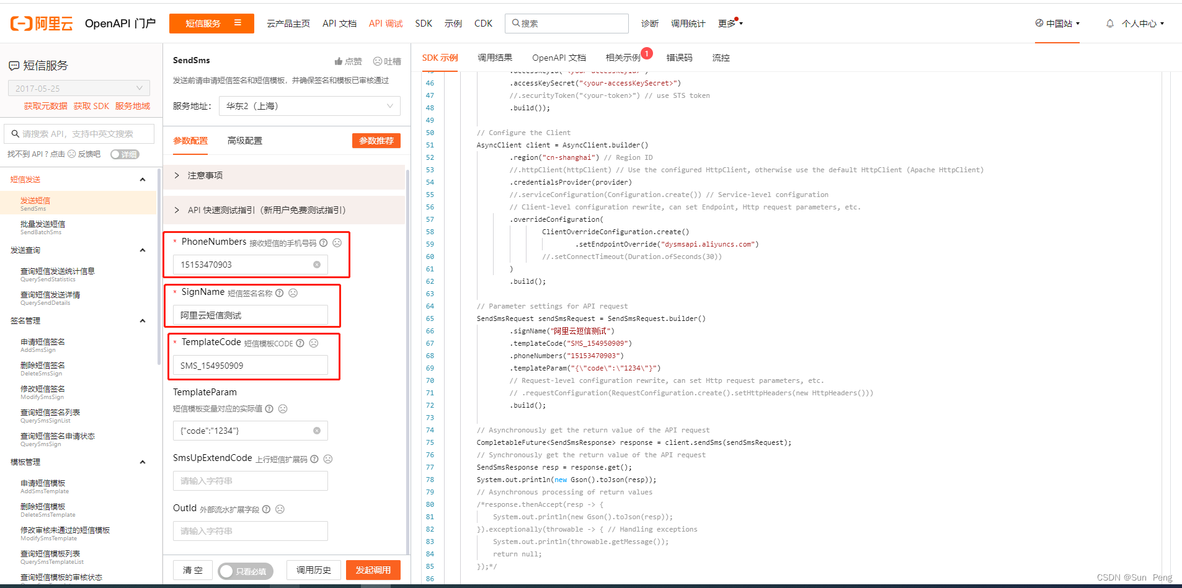
Task: Open the 个人中心 dropdown
Action: 1143,24
